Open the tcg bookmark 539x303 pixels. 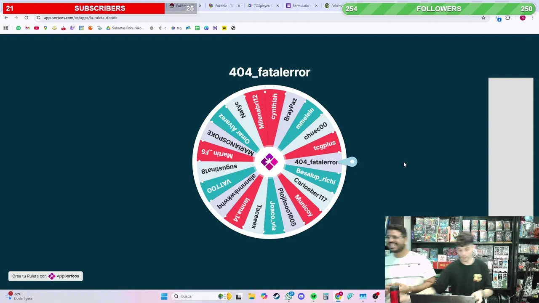[177, 28]
